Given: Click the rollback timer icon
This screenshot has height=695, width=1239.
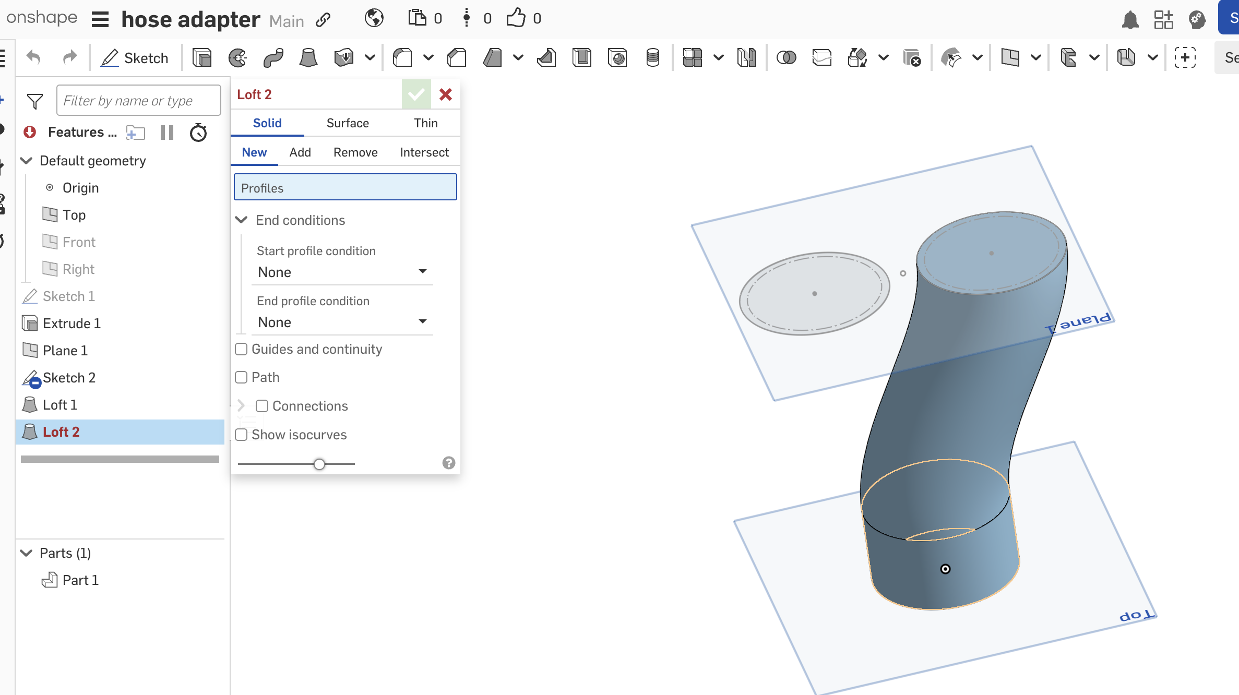Looking at the screenshot, I should coord(198,133).
